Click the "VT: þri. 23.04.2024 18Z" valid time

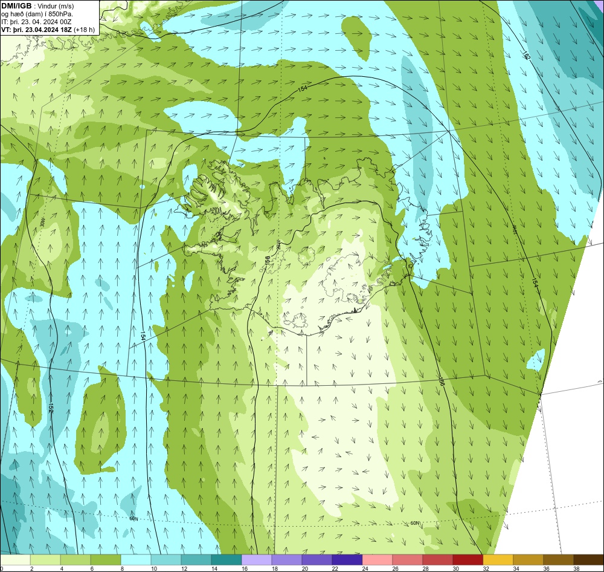[x=37, y=30]
